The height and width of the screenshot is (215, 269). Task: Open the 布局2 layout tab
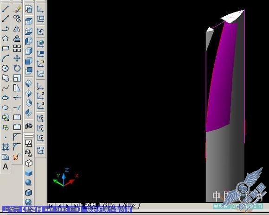(129, 206)
